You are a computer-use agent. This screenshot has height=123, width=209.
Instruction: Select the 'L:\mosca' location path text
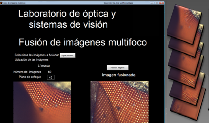[44, 66]
